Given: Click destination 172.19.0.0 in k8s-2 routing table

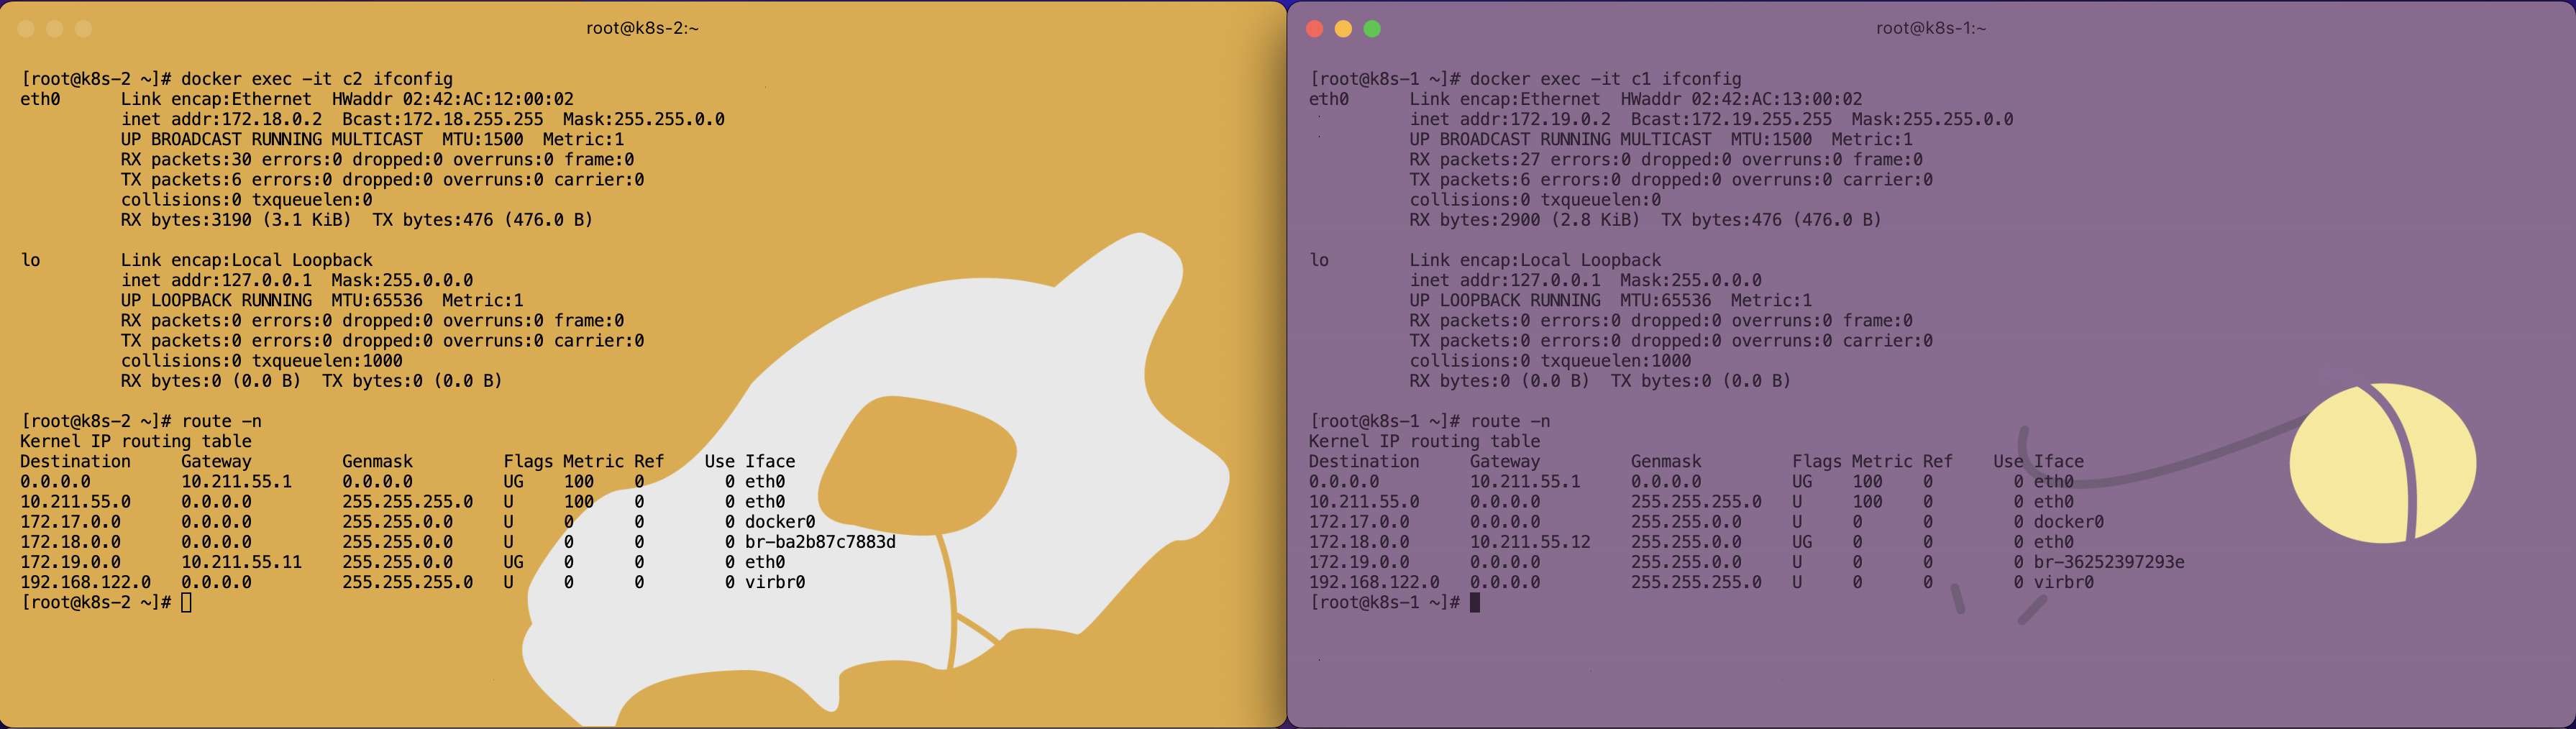Looking at the screenshot, I should tap(70, 562).
